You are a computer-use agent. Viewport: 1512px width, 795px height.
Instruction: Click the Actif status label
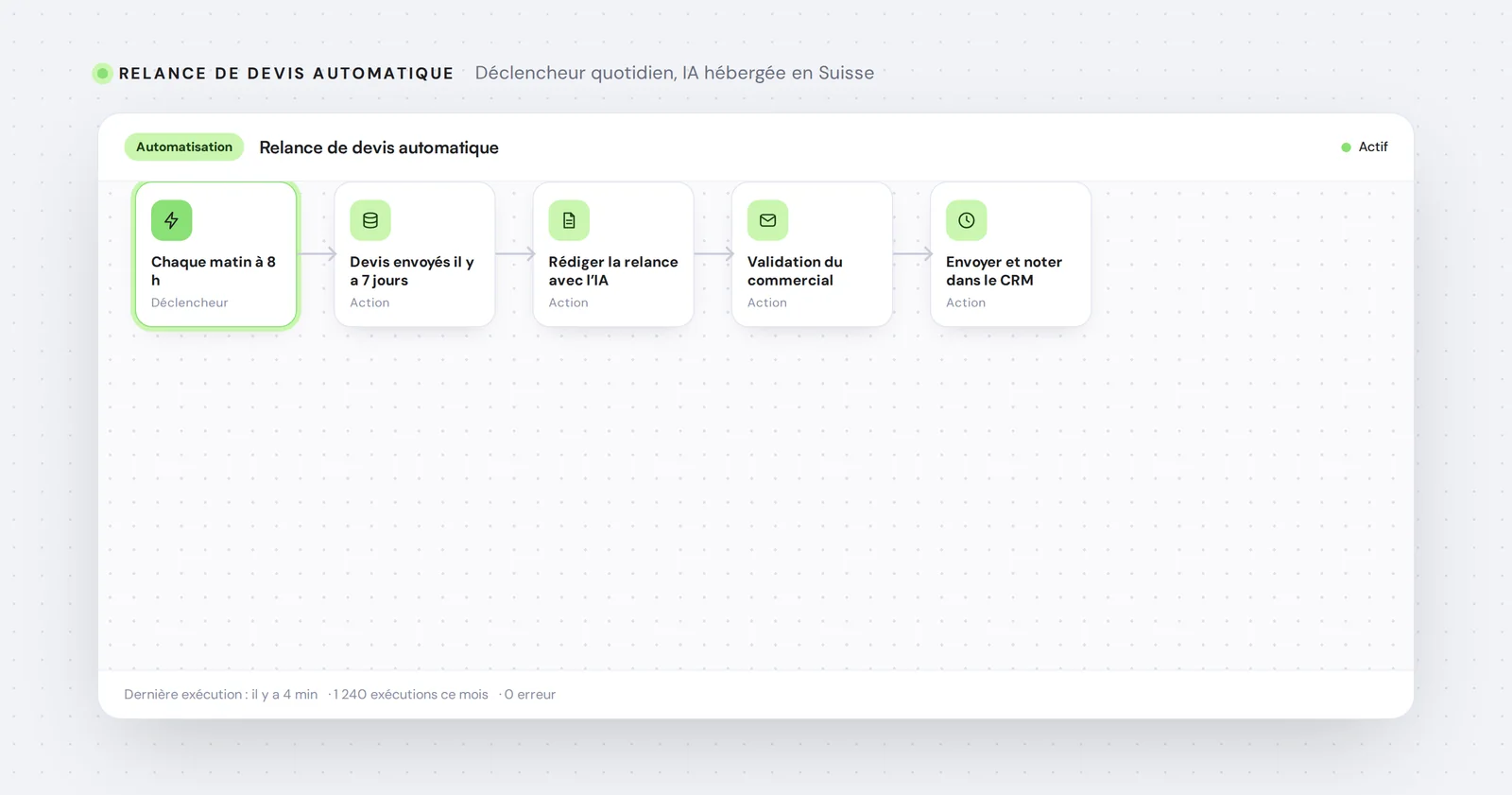click(1373, 147)
